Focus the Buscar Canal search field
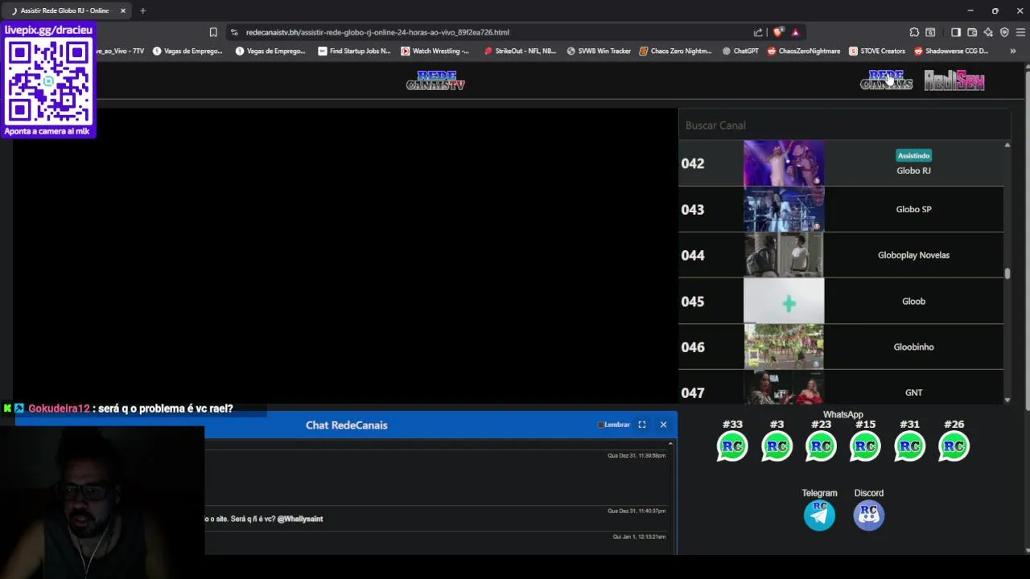Viewport: 1030px width, 579px height. 844,125
